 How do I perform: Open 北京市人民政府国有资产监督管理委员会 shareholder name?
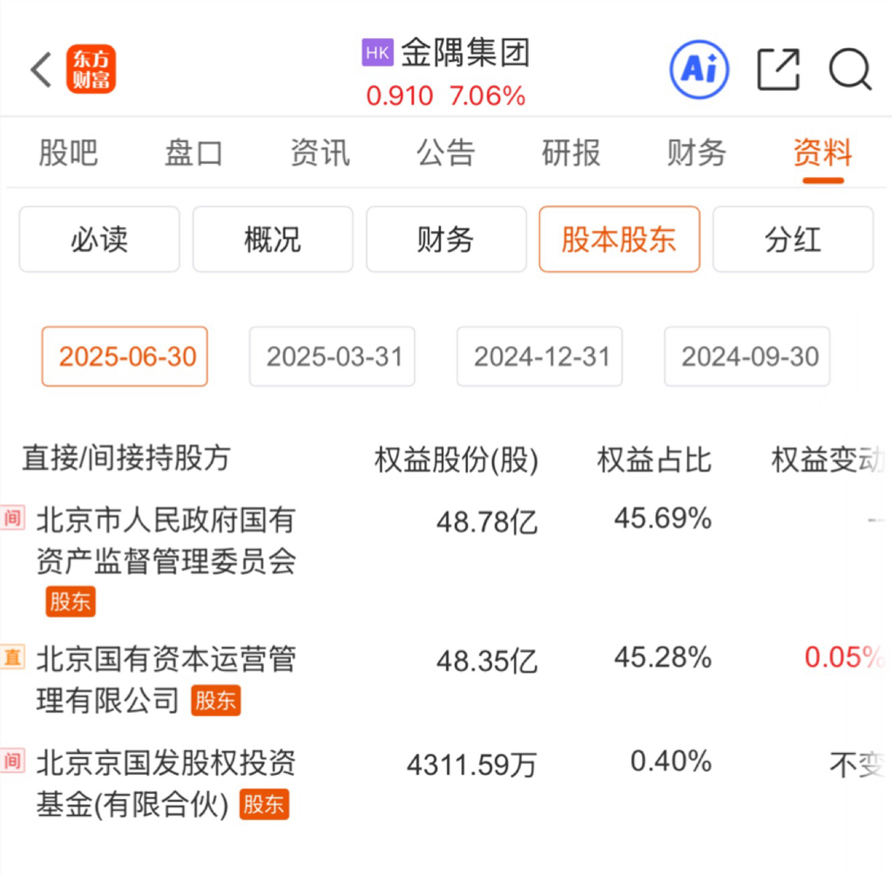tap(166, 540)
